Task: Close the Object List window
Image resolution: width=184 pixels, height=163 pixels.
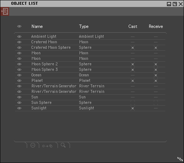Action: pos(181,4)
